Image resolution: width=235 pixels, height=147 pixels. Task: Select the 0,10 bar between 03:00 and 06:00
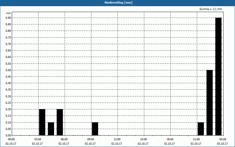(x=51, y=129)
